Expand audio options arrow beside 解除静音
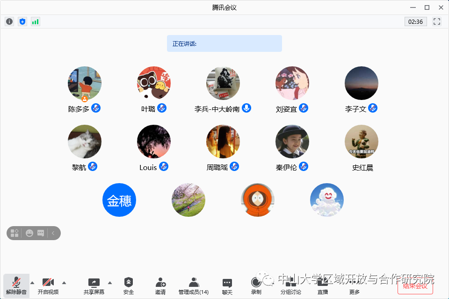This screenshot has height=299, width=449. 32,282
